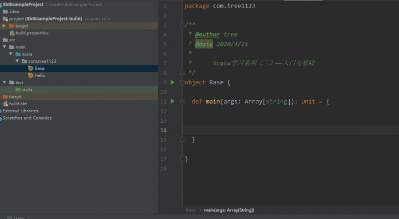Select build.properties file
Image resolution: width=399 pixels, height=219 pixels.
click(x=32, y=33)
